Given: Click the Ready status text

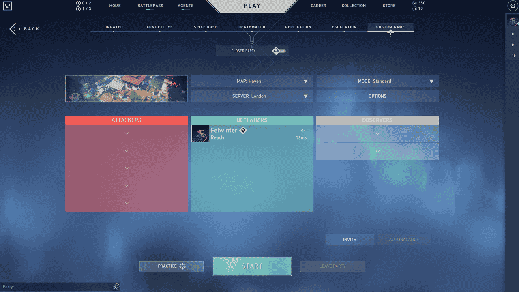Looking at the screenshot, I should coord(217,138).
